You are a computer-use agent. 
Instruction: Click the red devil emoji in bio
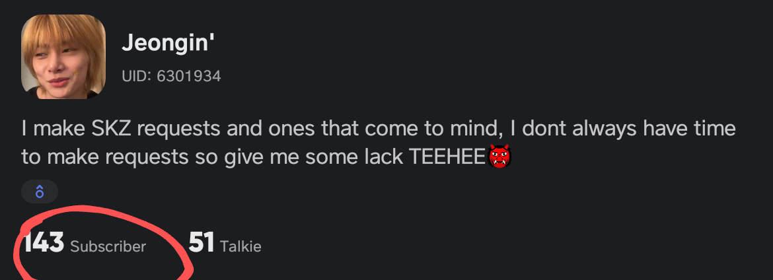[500, 158]
